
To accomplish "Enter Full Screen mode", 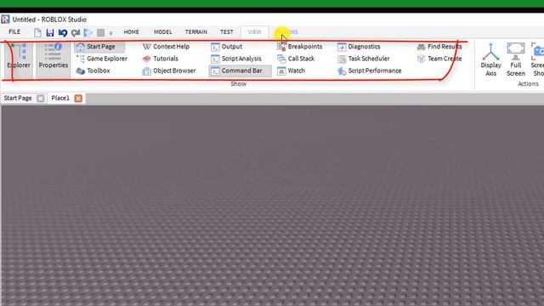I will click(x=516, y=59).
